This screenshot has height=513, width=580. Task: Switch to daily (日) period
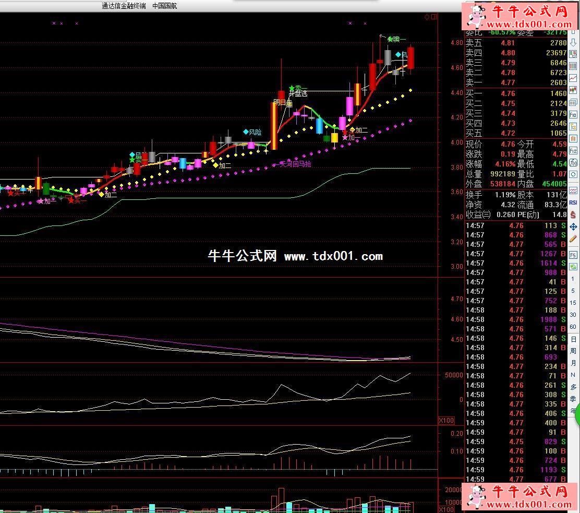click(x=573, y=339)
